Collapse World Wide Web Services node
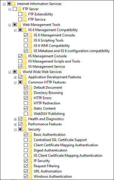 (x=10, y=72)
